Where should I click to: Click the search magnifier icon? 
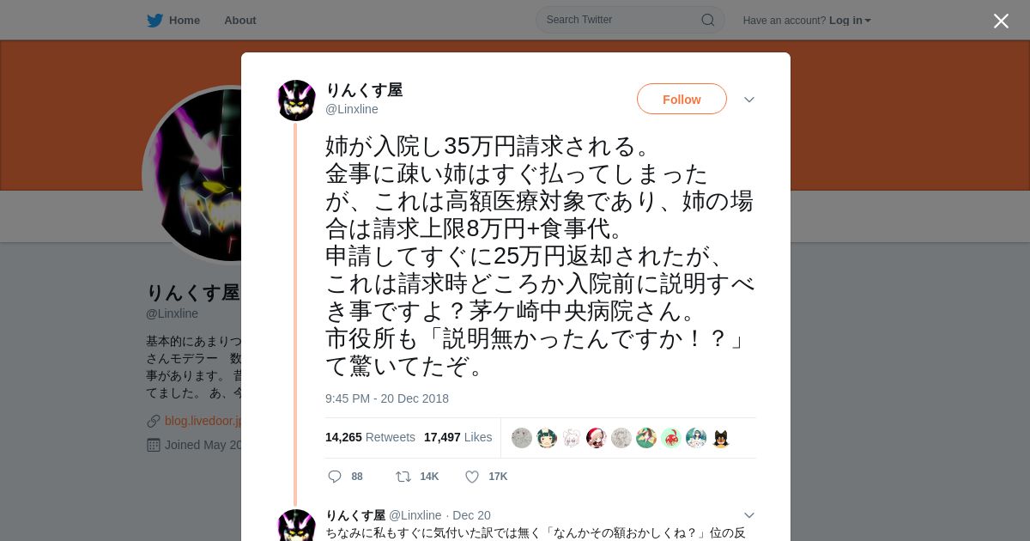(708, 20)
